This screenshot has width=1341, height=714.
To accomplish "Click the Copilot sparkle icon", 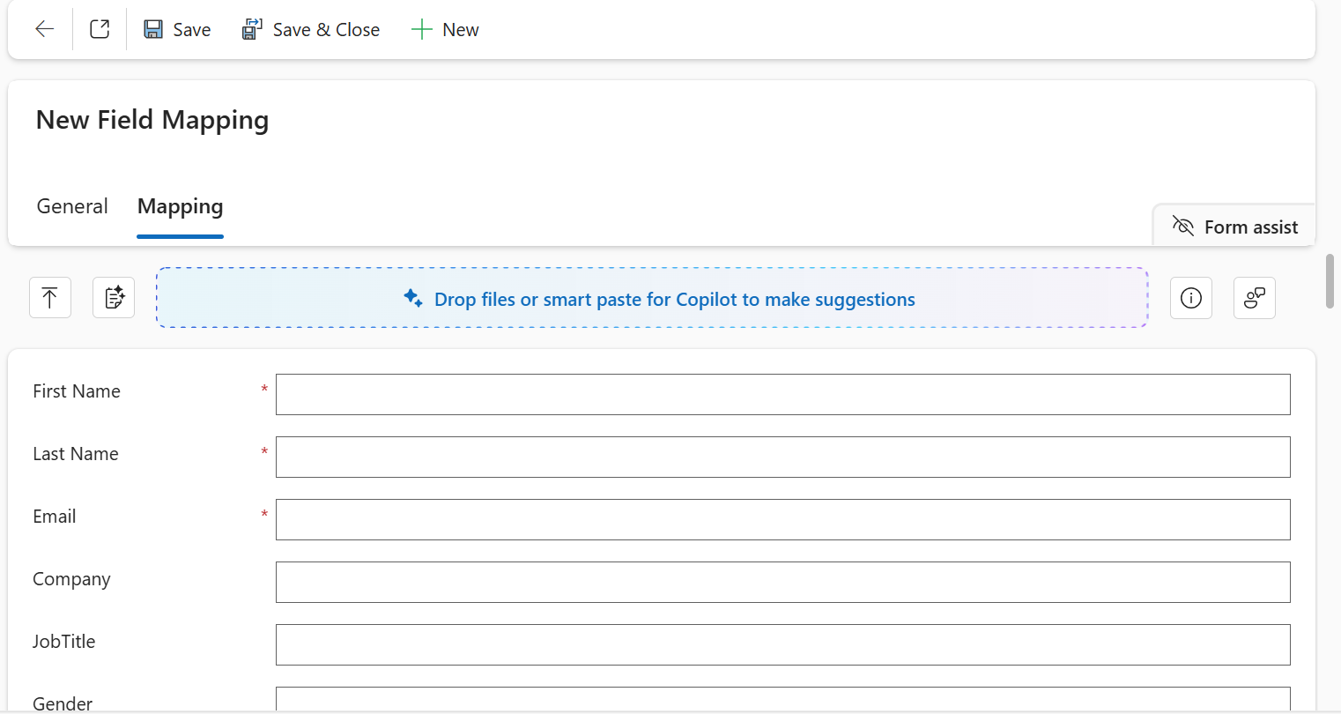I will coord(412,298).
